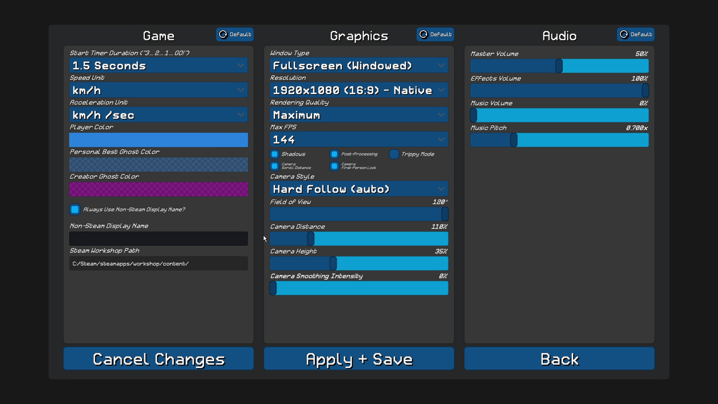Toggle Always Use Non-Steam Display Name
Image resolution: width=718 pixels, height=404 pixels.
click(x=75, y=209)
